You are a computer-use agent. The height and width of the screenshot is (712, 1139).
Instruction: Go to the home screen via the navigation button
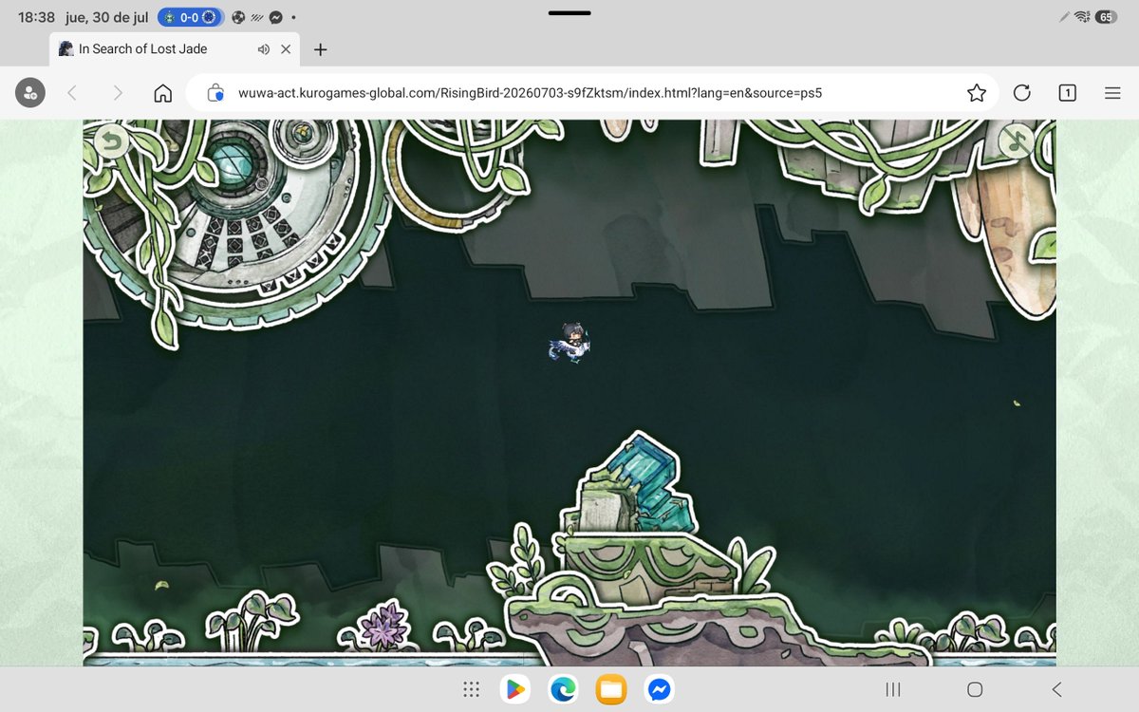[975, 689]
